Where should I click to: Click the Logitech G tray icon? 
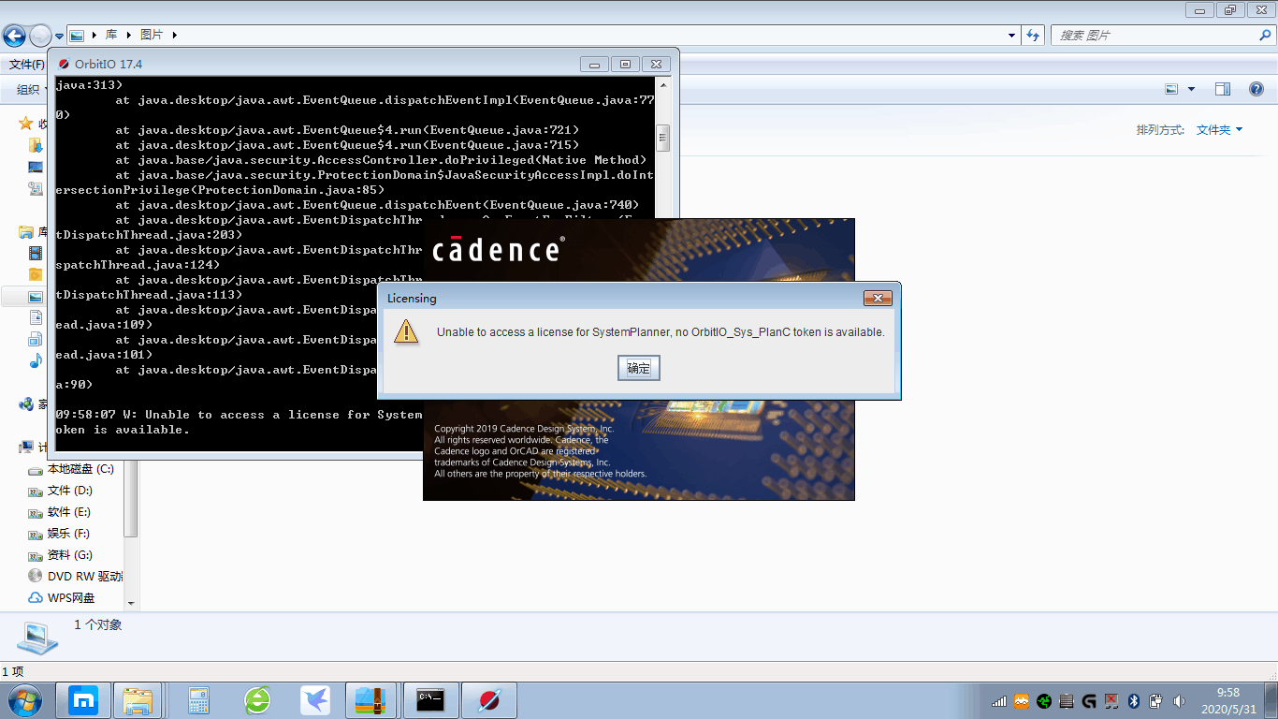[1088, 701]
